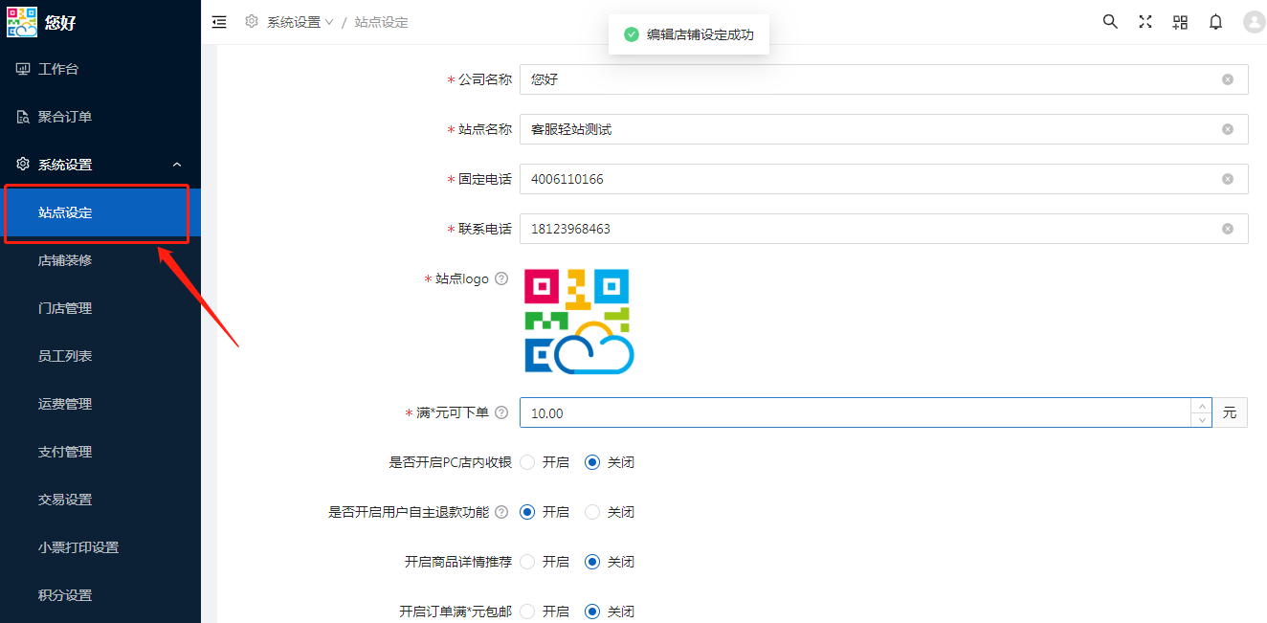The width and height of the screenshot is (1267, 623).
Task: Open the search magnifier icon
Action: 1110,22
